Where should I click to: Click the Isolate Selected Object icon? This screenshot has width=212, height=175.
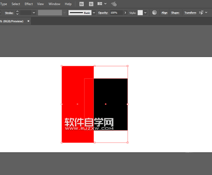[201, 13]
